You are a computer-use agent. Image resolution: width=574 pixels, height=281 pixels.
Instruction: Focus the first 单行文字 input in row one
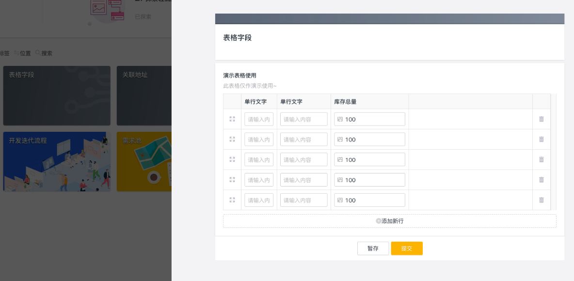tap(259, 119)
